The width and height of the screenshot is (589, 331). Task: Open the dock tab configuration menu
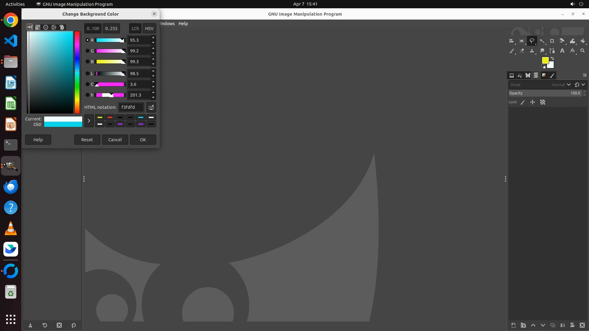584,75
